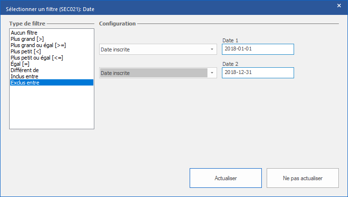Expand the first 'Date inscrite' dropdown arrow
The image size is (348, 197).
[212, 49]
